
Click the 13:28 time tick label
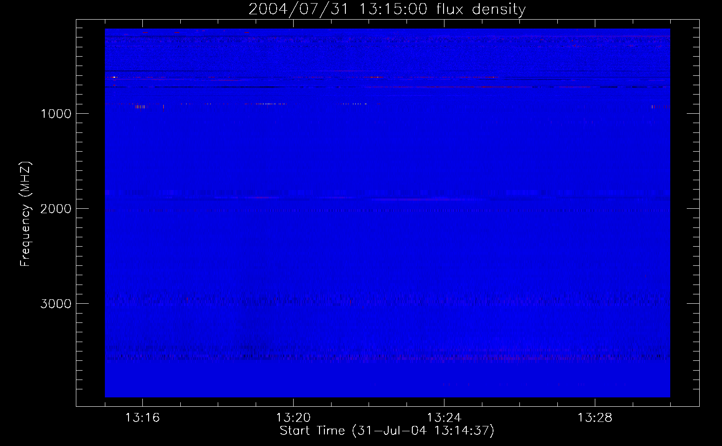(x=595, y=418)
